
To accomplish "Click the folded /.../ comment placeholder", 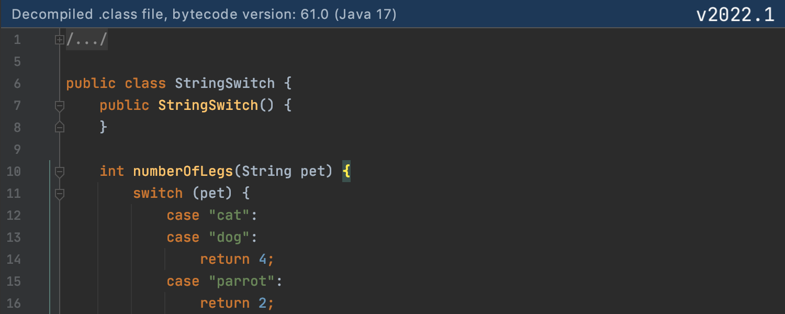I will pos(87,40).
